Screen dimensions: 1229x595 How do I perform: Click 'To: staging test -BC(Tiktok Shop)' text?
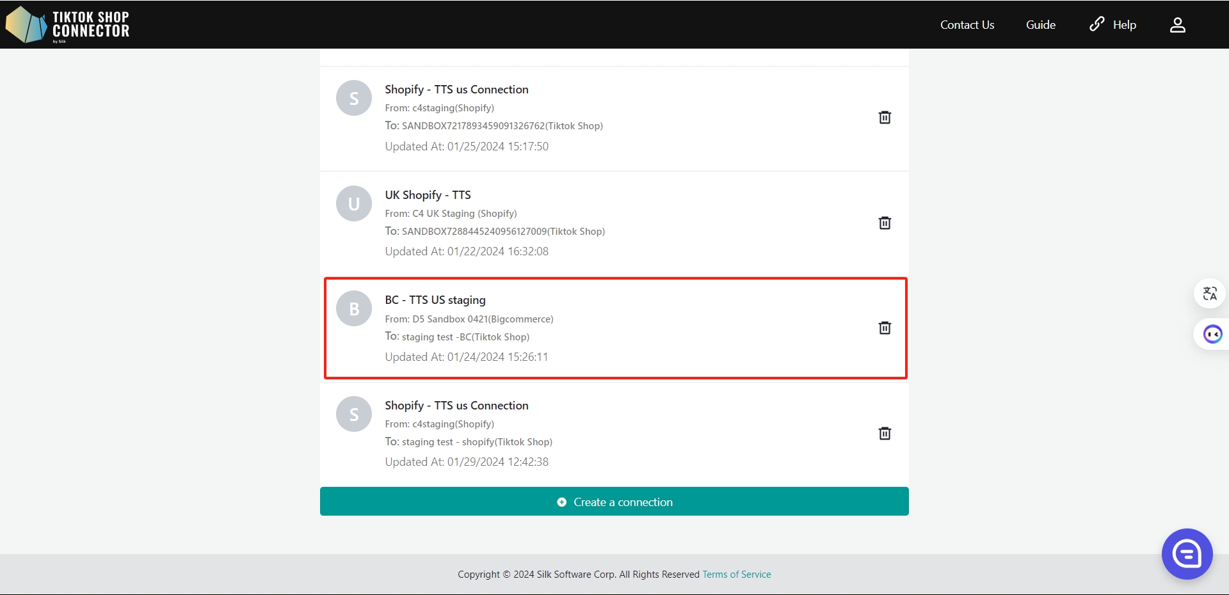(x=457, y=337)
